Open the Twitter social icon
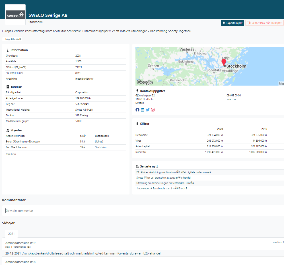Viewport: 284px width, 265px height. (x=148, y=110)
